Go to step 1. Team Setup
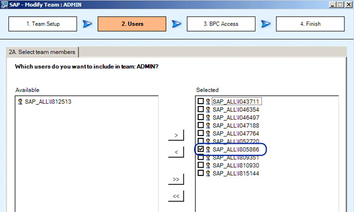The width and height of the screenshot is (354, 212). tap(42, 24)
